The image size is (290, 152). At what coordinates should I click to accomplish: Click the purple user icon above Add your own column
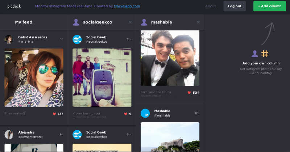pos(255,54)
